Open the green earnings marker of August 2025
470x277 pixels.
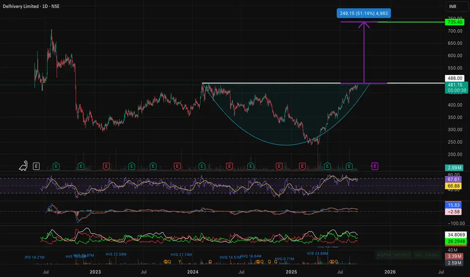[x=349, y=166]
